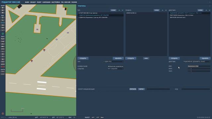Open the ПОЛЕТ menu
This screenshot has height=119, width=212.
tap(39, 2)
